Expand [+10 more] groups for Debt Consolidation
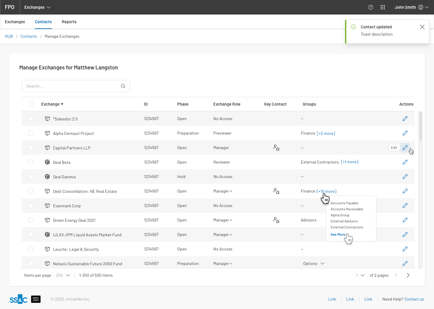 (x=327, y=191)
